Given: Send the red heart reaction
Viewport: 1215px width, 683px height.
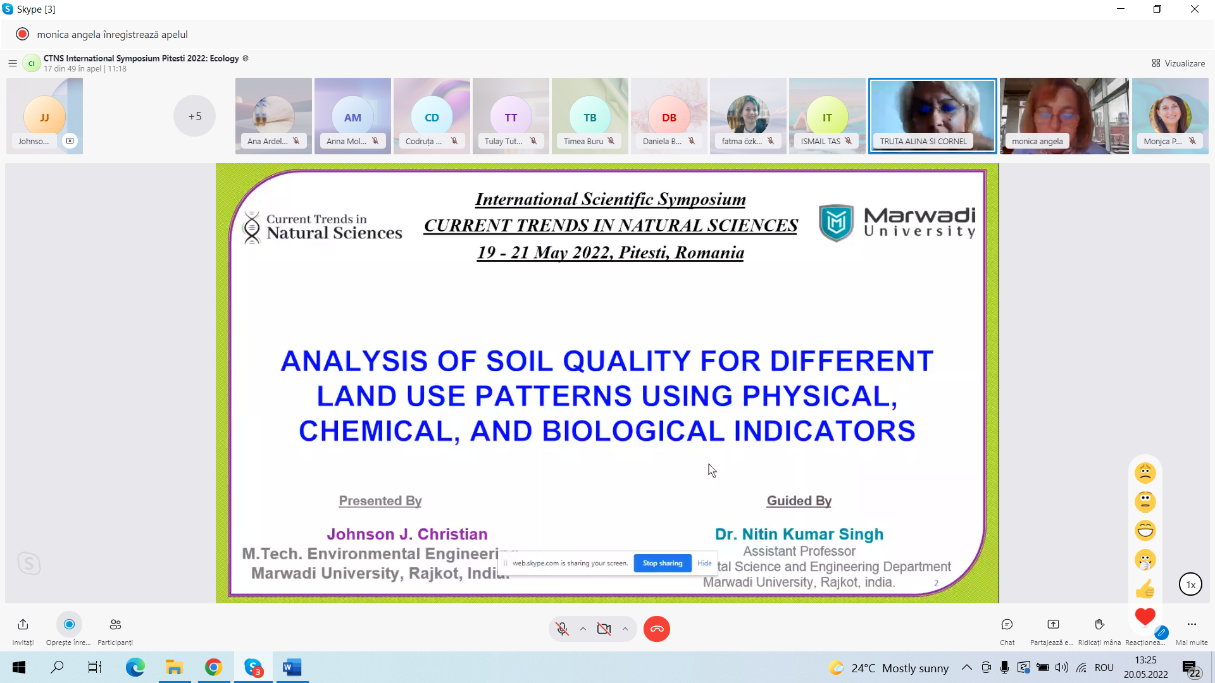Looking at the screenshot, I should point(1145,616).
